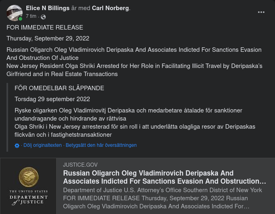Click "Betygsätt den här översättningen" link
This screenshot has width=275, height=214.
tap(101, 145)
